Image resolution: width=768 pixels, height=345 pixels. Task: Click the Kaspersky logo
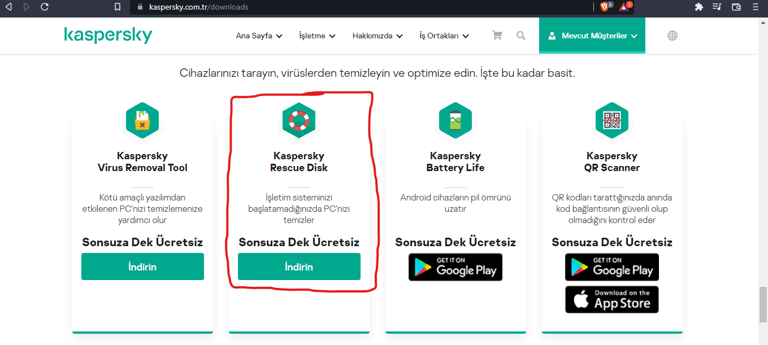(x=108, y=35)
